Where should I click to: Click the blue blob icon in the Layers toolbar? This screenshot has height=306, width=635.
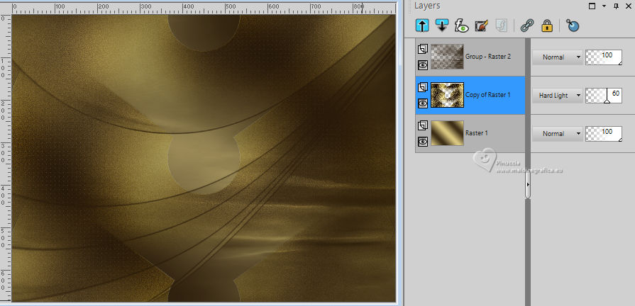[573, 25]
